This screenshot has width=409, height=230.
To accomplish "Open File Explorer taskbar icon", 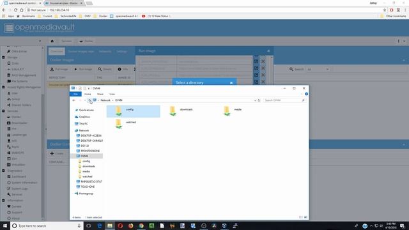I will tap(110, 226).
